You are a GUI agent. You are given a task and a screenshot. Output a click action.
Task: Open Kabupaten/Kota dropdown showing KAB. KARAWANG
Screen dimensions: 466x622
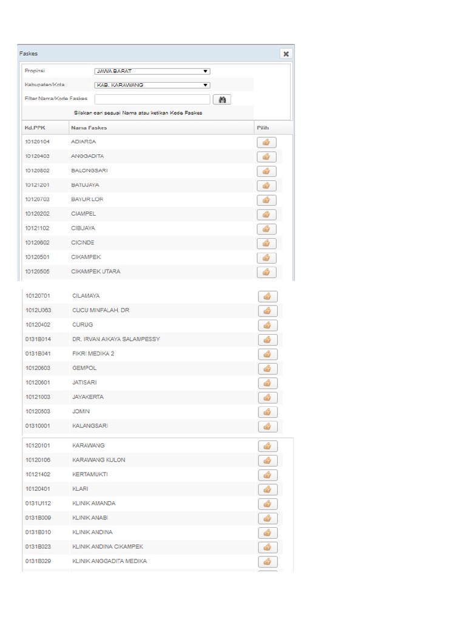tap(152, 85)
